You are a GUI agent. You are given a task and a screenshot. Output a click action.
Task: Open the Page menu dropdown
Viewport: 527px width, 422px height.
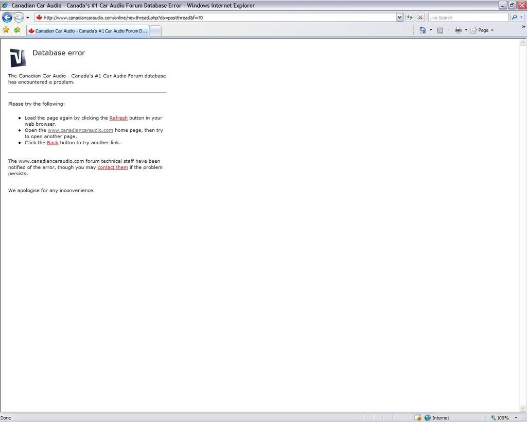click(x=482, y=30)
